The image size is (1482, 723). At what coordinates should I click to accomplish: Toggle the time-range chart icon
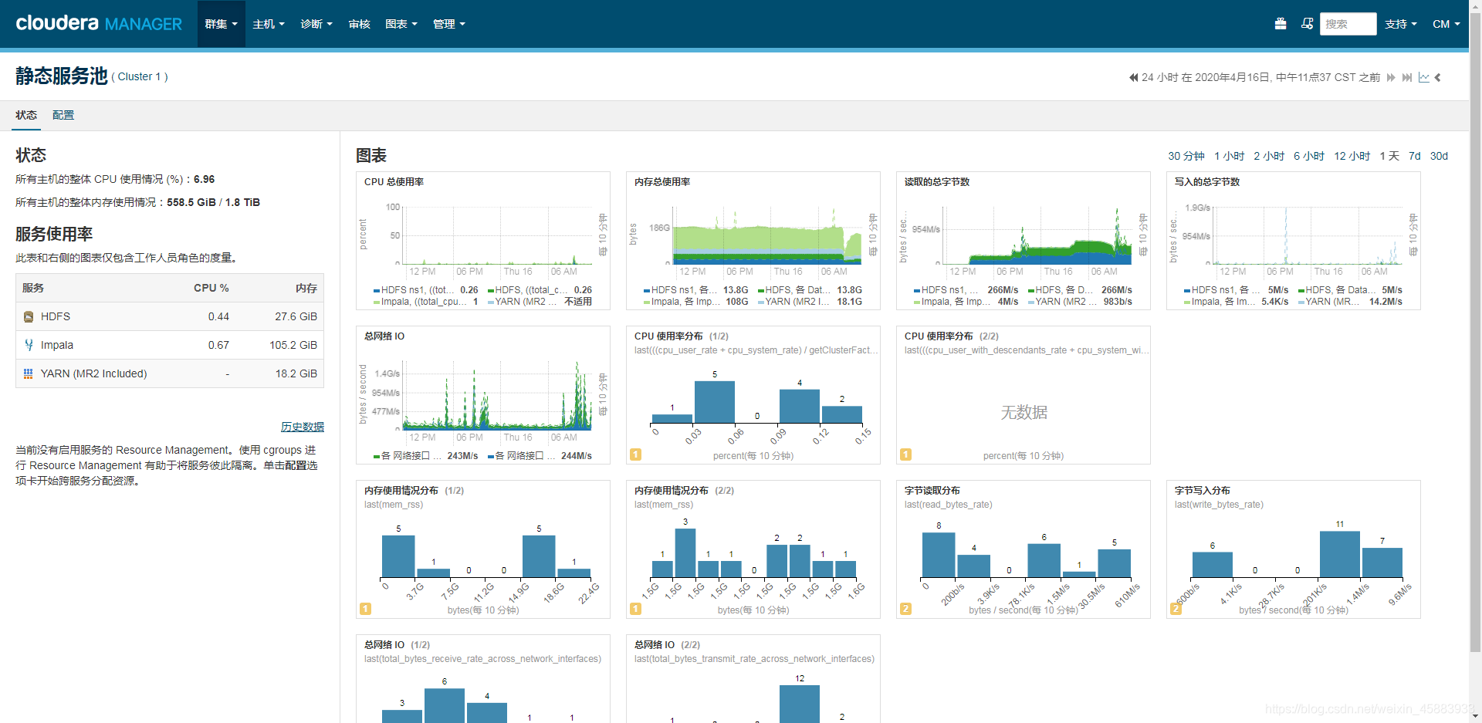point(1423,77)
